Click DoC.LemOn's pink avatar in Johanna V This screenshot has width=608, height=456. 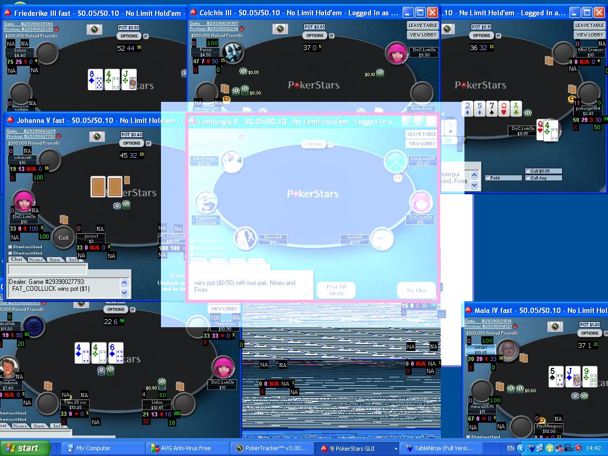[x=24, y=200]
